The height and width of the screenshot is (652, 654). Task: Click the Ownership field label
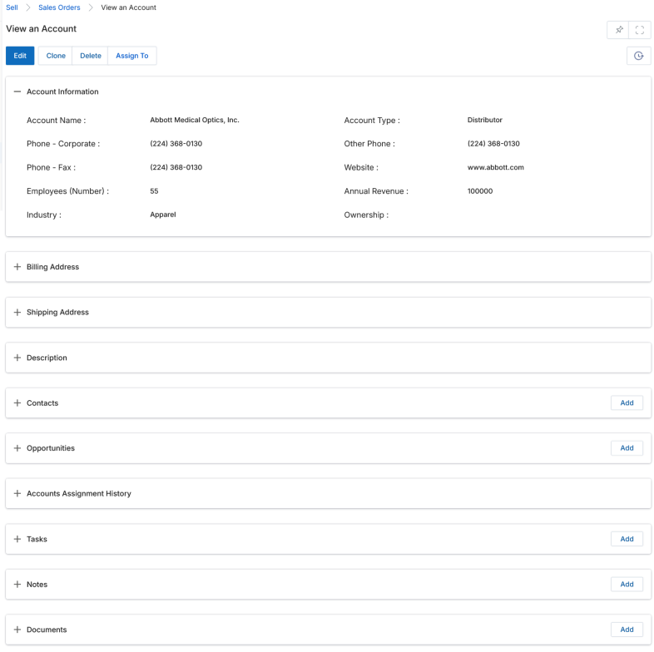(366, 215)
